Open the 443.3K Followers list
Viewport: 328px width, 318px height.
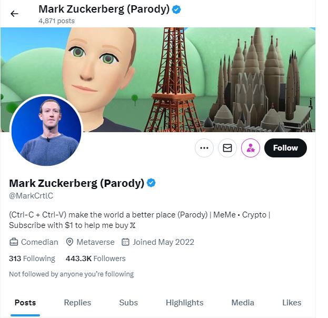[95, 259]
